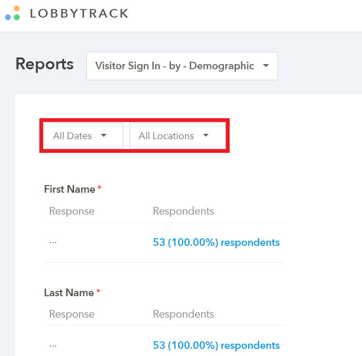Click the red asterisk beside First Name
The image size is (362, 356).
pyautogui.click(x=99, y=187)
